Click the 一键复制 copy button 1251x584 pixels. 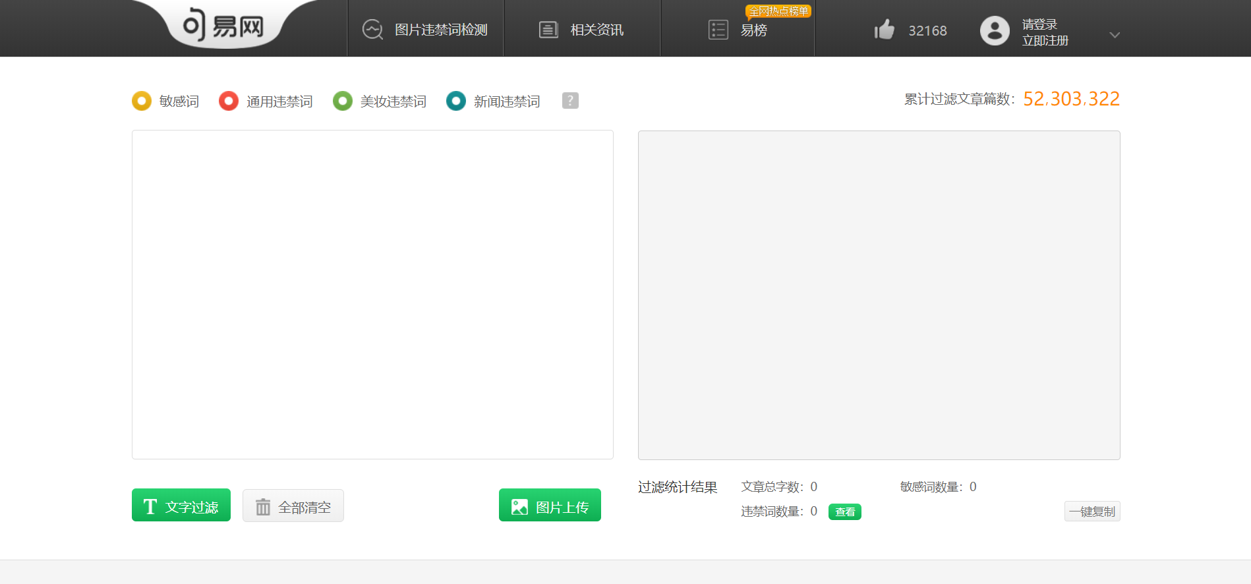coord(1091,511)
